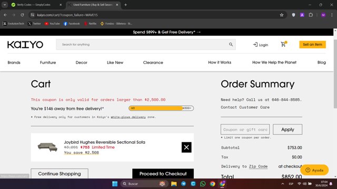
Task: Open the Decor menu
Action: 82,62
